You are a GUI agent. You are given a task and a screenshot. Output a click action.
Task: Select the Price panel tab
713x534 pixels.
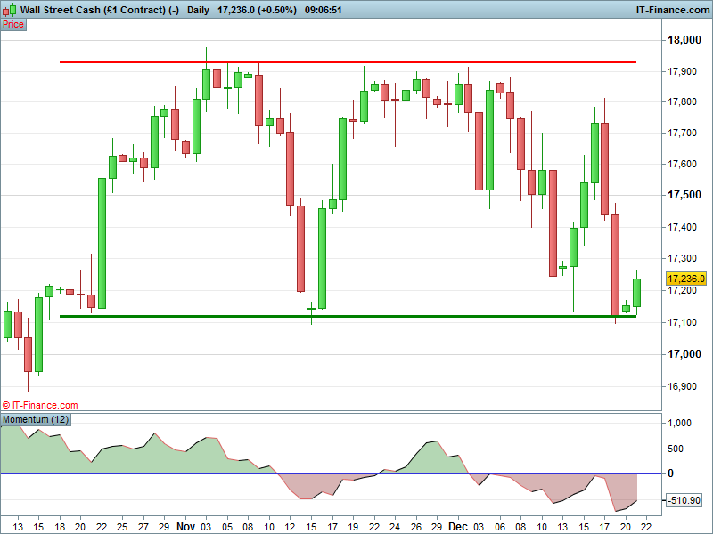coord(13,24)
